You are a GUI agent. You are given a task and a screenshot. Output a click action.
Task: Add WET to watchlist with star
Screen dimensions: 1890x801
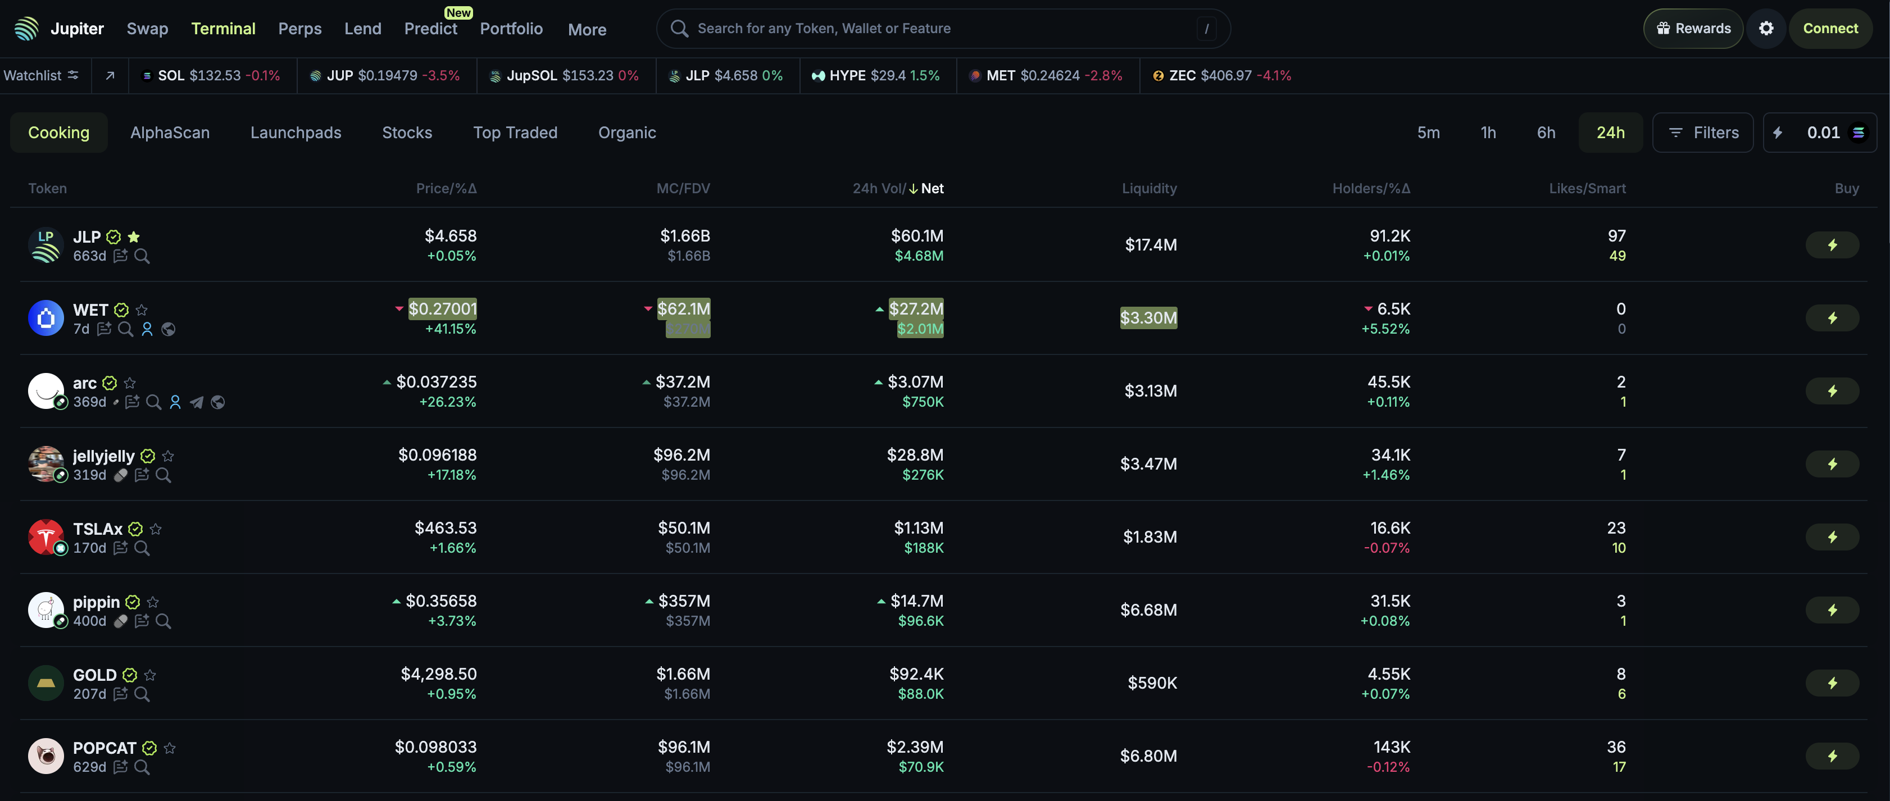tap(142, 310)
